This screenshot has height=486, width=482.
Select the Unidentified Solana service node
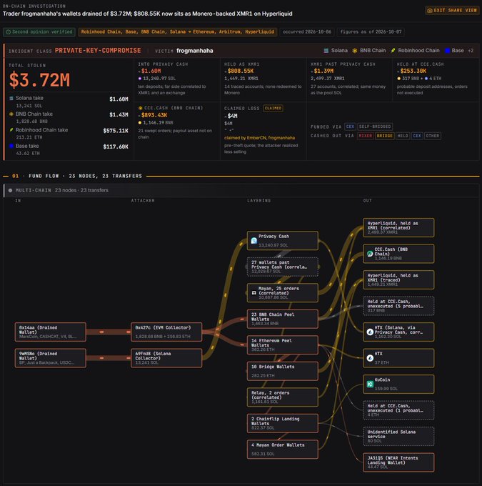[x=398, y=436]
